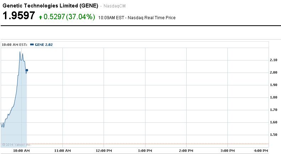Click the 10:00 AM time axis label

tap(21, 151)
